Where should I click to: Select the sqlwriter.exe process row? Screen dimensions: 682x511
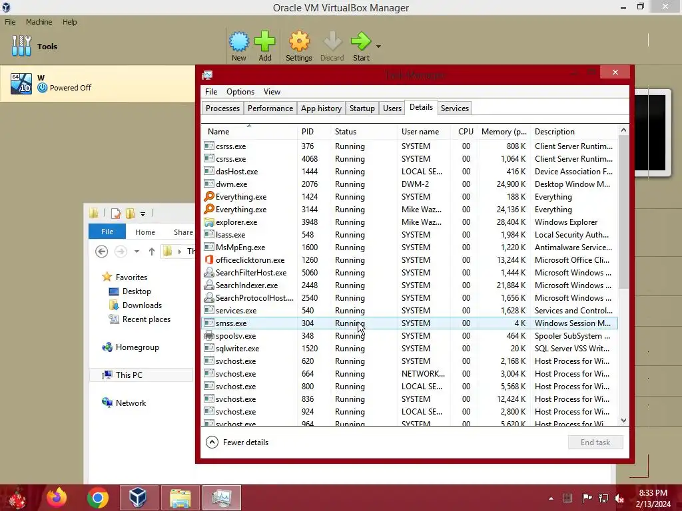(x=410, y=349)
